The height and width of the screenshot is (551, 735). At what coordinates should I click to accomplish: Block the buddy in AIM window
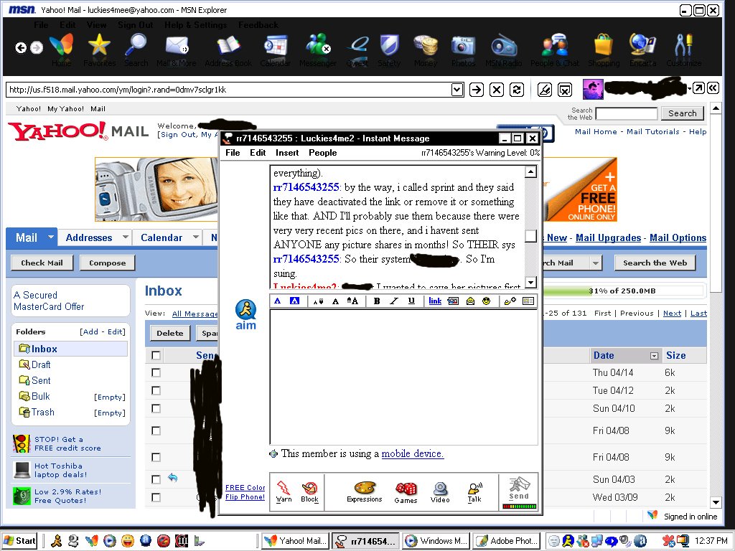pyautogui.click(x=309, y=491)
